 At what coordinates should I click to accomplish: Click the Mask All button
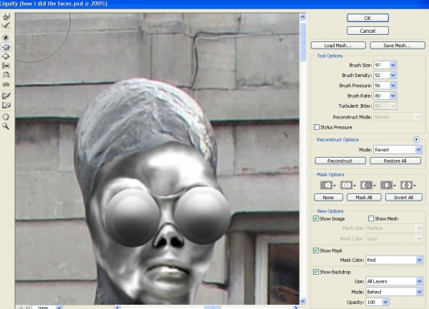(364, 198)
